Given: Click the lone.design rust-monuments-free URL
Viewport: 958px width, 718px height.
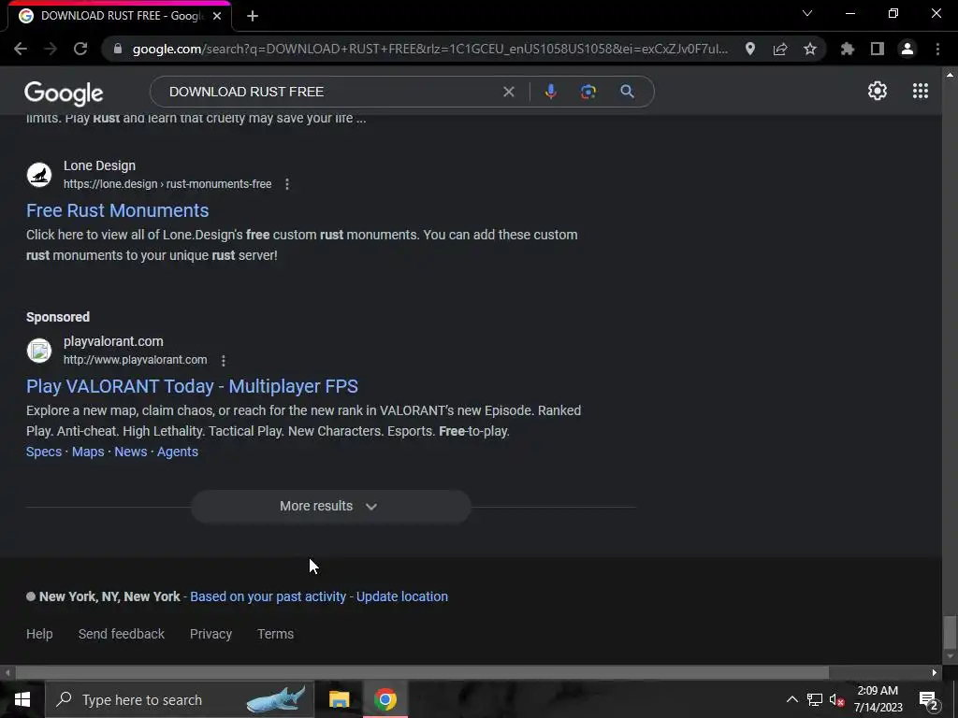Looking at the screenshot, I should (x=167, y=184).
